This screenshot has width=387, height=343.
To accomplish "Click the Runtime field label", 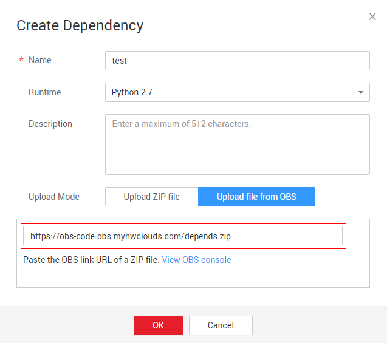I will tap(44, 92).
